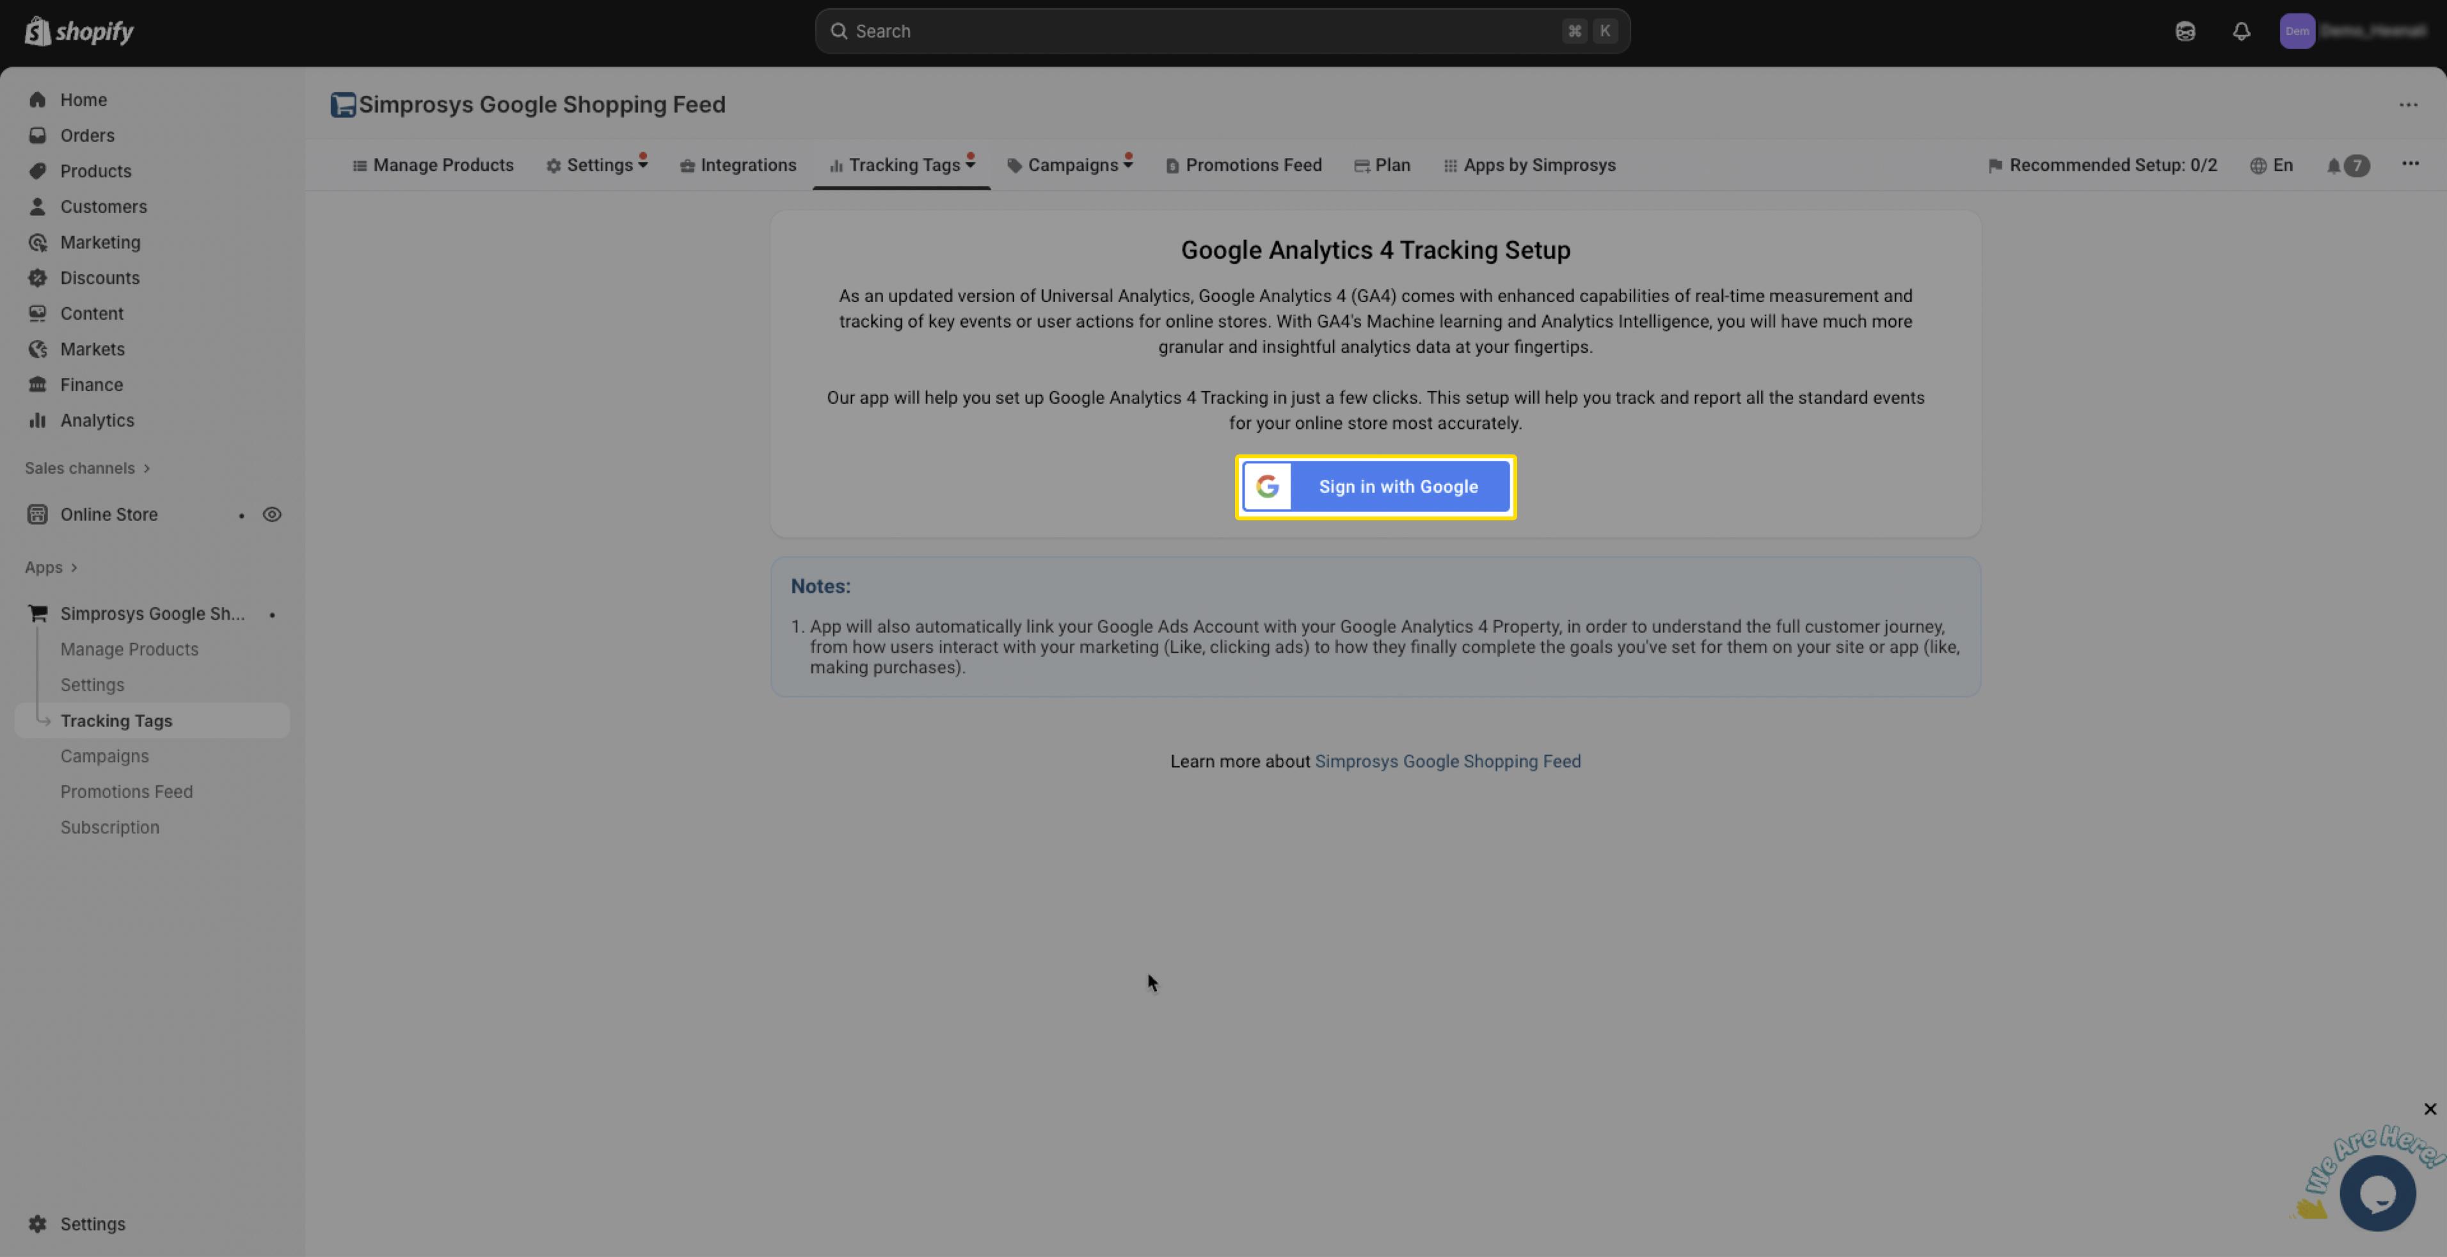Click the Home icon in sidebar

pos(38,100)
